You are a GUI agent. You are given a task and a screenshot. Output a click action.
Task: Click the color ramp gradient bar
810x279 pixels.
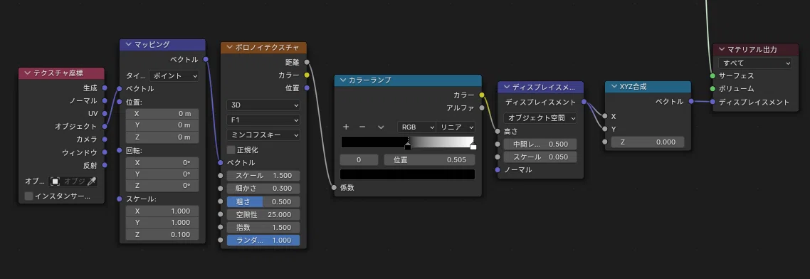407,142
